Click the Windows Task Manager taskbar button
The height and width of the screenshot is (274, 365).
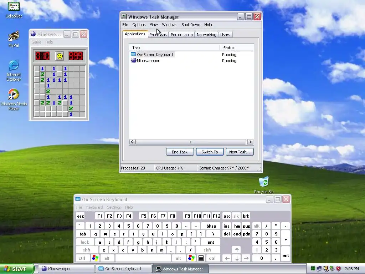tap(180, 269)
